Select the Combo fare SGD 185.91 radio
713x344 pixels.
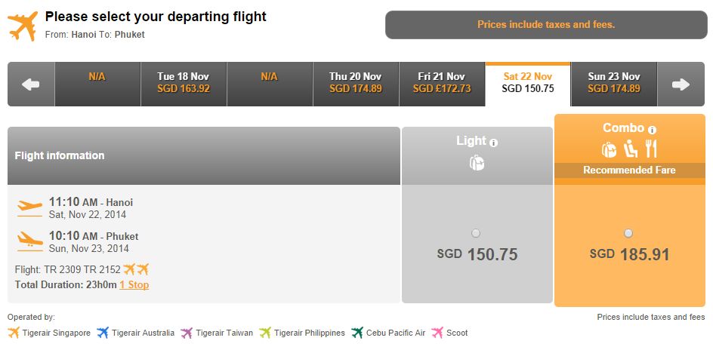pos(628,234)
